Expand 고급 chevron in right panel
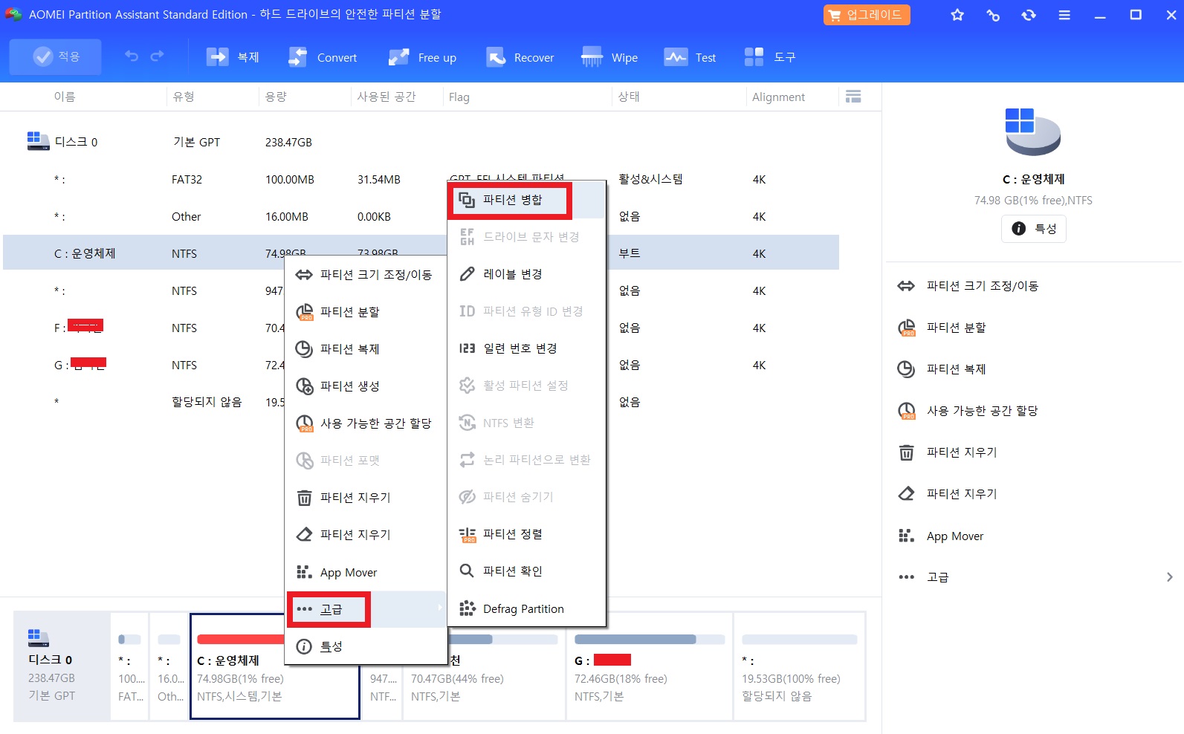Viewport: 1184px width, 734px height. coord(1169,577)
